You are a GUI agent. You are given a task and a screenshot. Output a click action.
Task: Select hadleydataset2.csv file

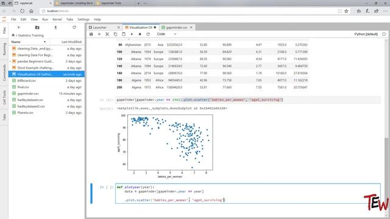coord(46,106)
